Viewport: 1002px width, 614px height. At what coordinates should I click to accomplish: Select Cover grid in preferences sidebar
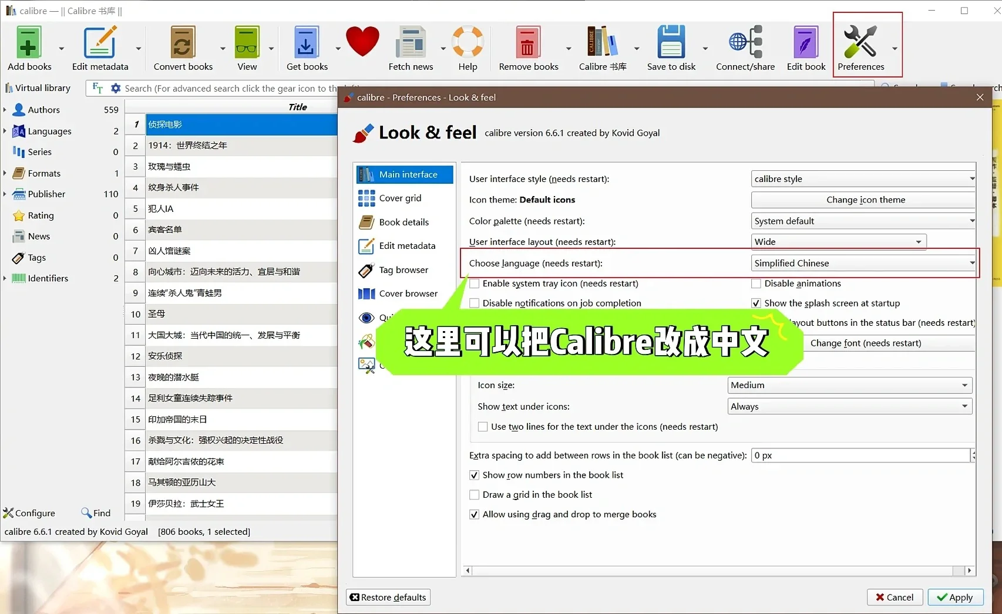404,198
